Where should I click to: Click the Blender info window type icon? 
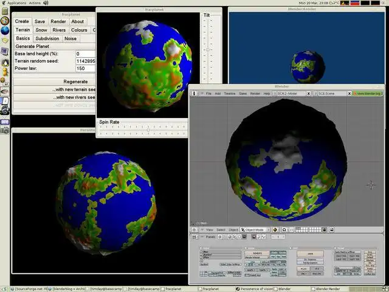point(194,93)
